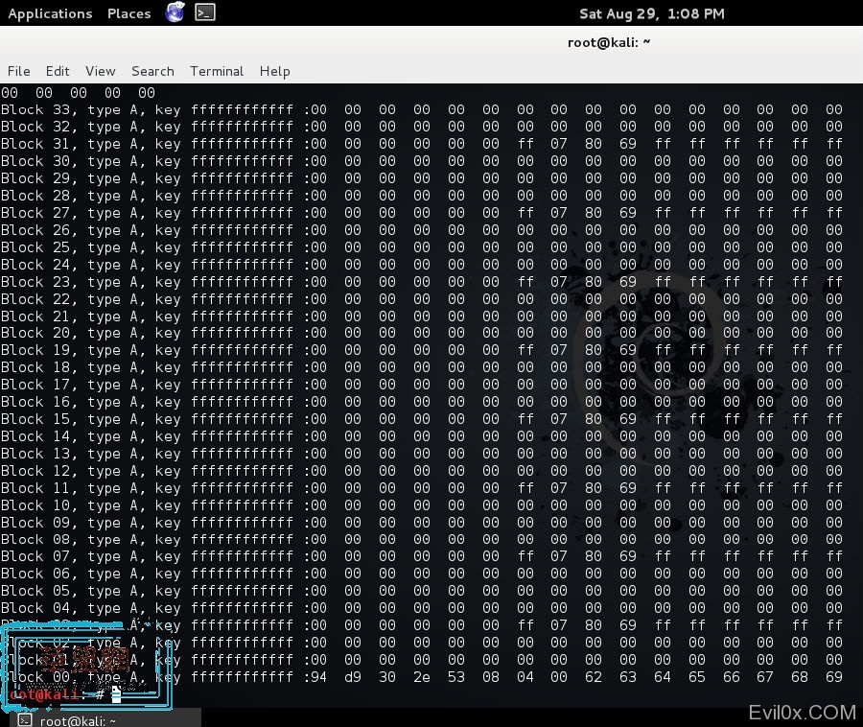This screenshot has width=863, height=727.
Task: Launch the Iceweasel globe browser icon
Action: click(175, 12)
